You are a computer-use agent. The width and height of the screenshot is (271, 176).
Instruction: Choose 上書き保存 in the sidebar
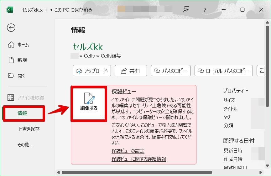pos(29,129)
